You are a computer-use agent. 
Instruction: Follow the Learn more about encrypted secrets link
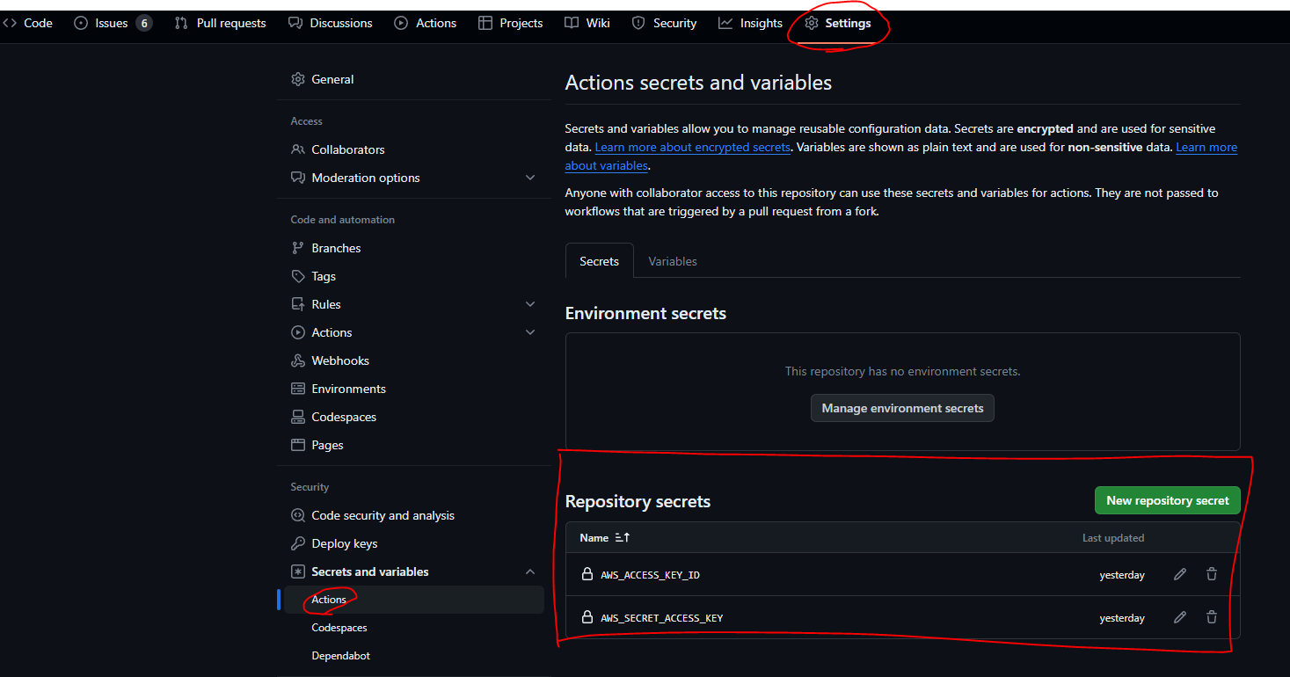[692, 148]
